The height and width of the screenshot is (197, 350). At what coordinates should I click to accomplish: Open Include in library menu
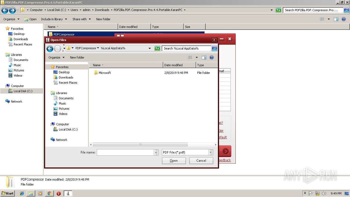point(54,19)
